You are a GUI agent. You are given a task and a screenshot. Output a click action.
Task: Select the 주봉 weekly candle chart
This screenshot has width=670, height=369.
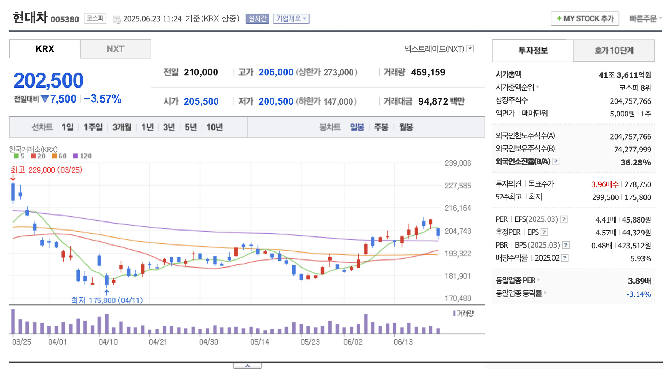coord(381,127)
